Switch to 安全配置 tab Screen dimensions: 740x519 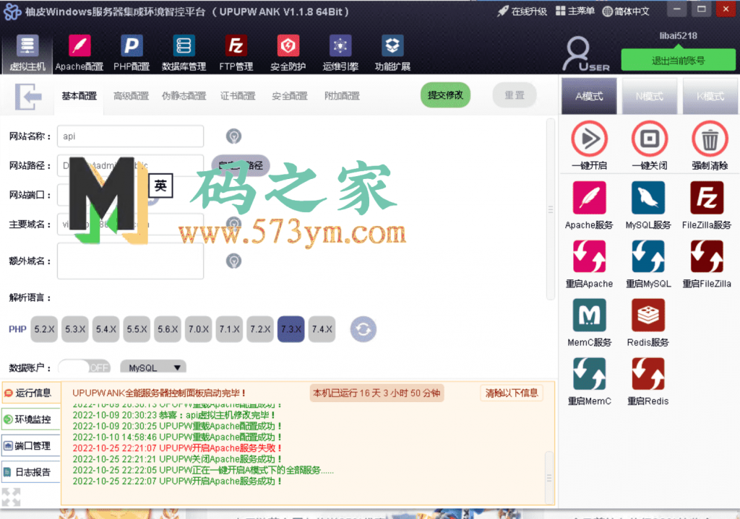click(x=290, y=96)
